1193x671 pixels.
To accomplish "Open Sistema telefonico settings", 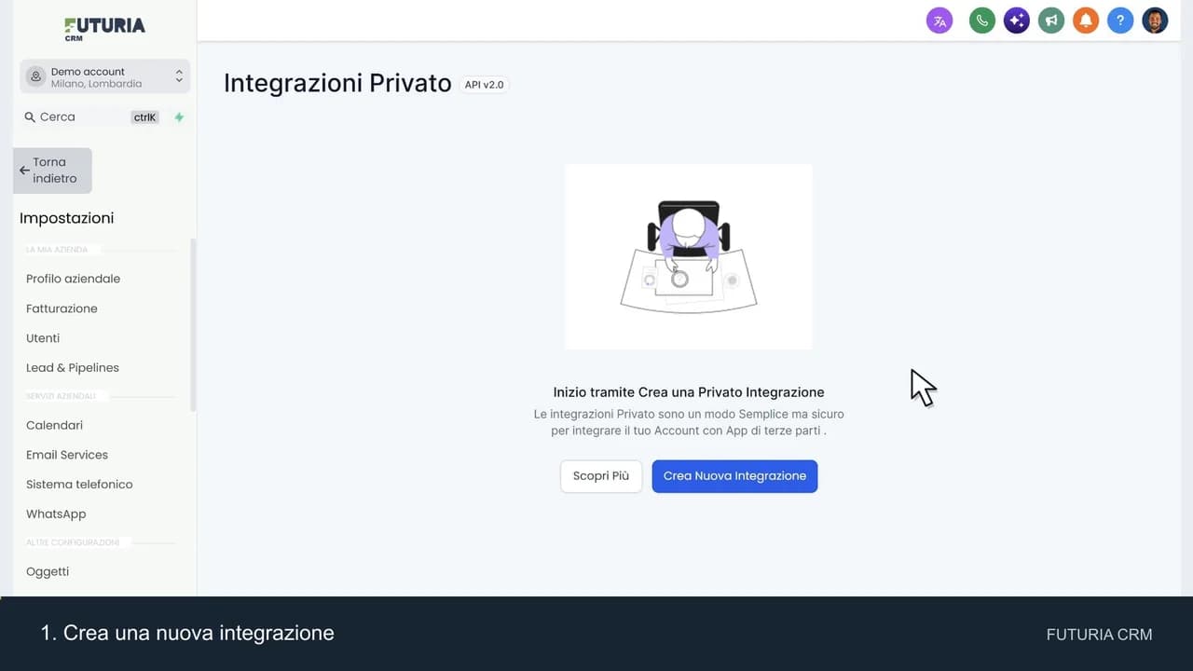I will click(x=79, y=485).
